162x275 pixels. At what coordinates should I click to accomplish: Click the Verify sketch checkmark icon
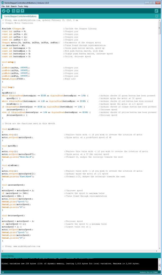pyautogui.click(x=4, y=11)
